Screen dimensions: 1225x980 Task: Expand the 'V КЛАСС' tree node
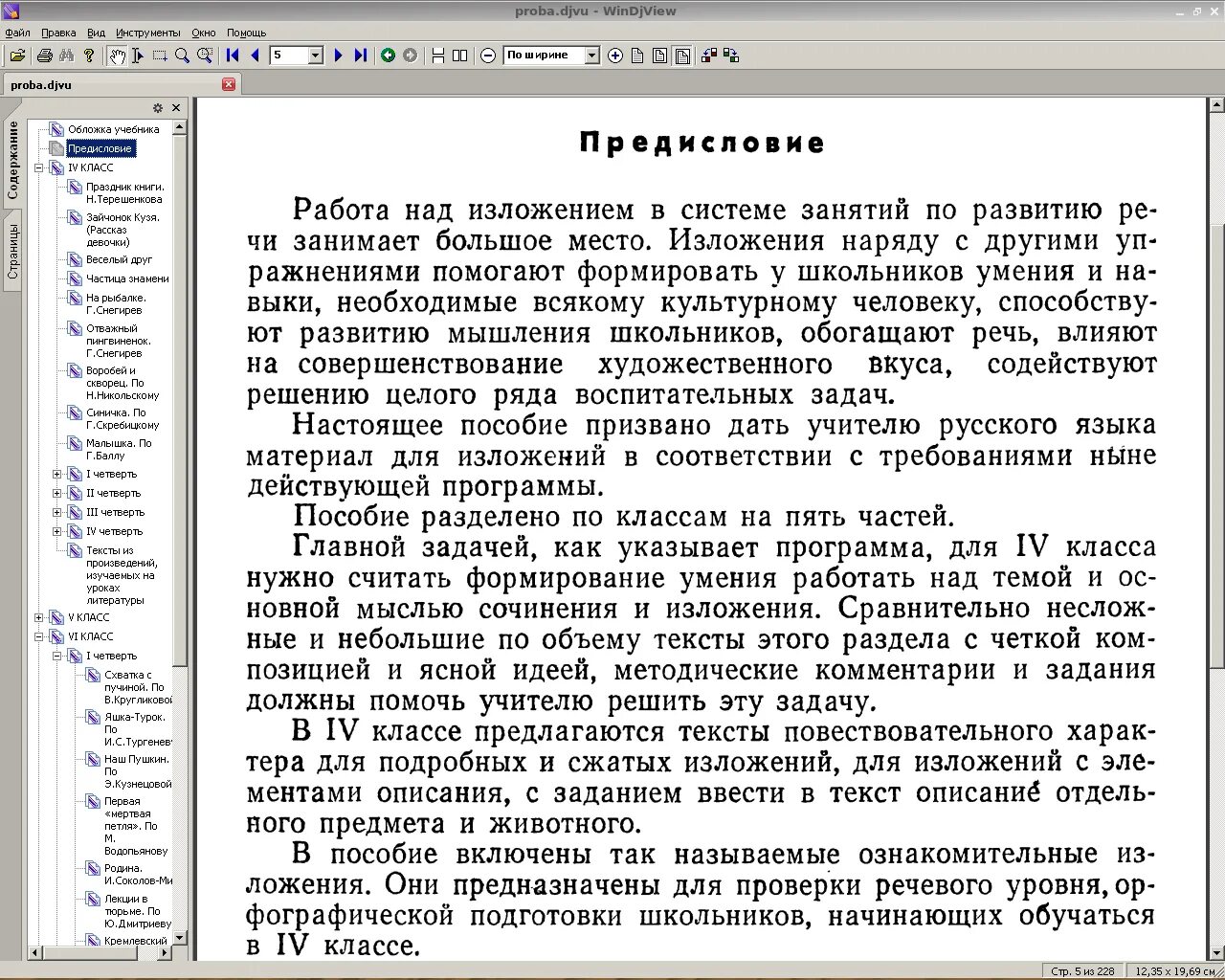tap(39, 617)
